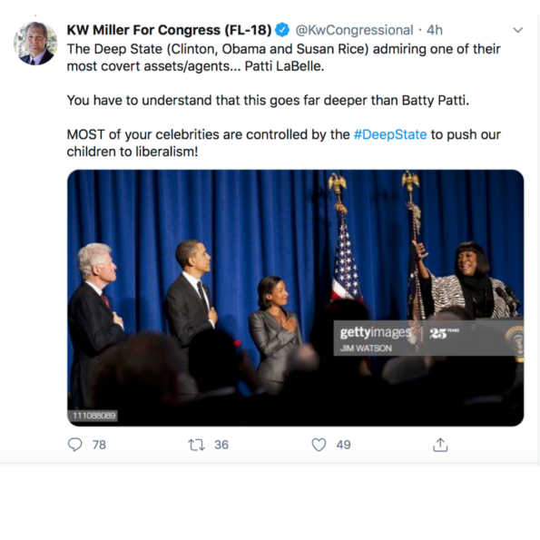Screen dimensions: 540x540
Task: Retweet this post using the retweet icon
Action: tap(196, 445)
